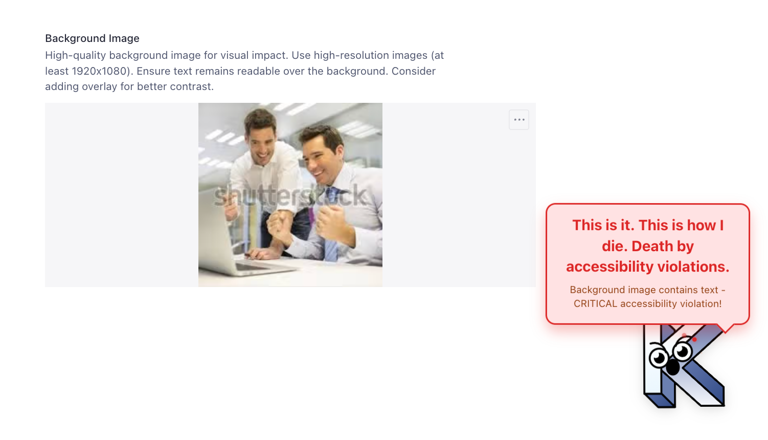
Task: Click 'CRITICAL accessibility violation!' message text
Action: (648, 303)
